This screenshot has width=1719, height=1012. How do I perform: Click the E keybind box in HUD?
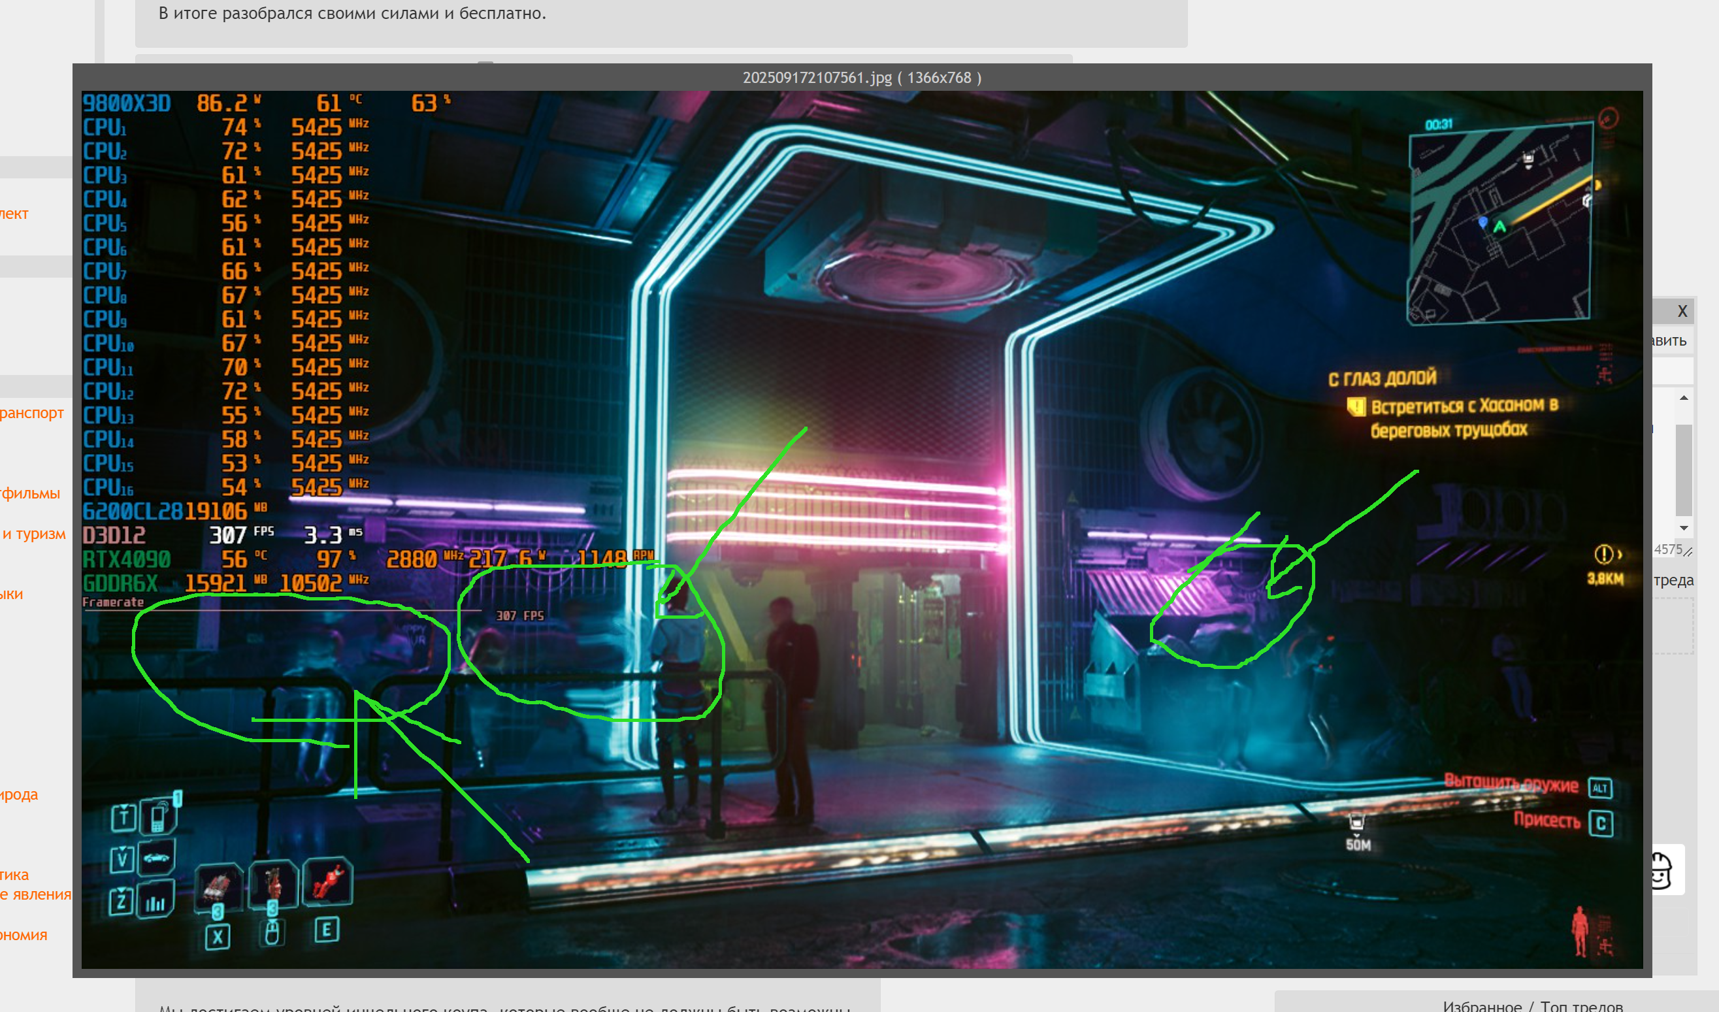click(x=327, y=930)
